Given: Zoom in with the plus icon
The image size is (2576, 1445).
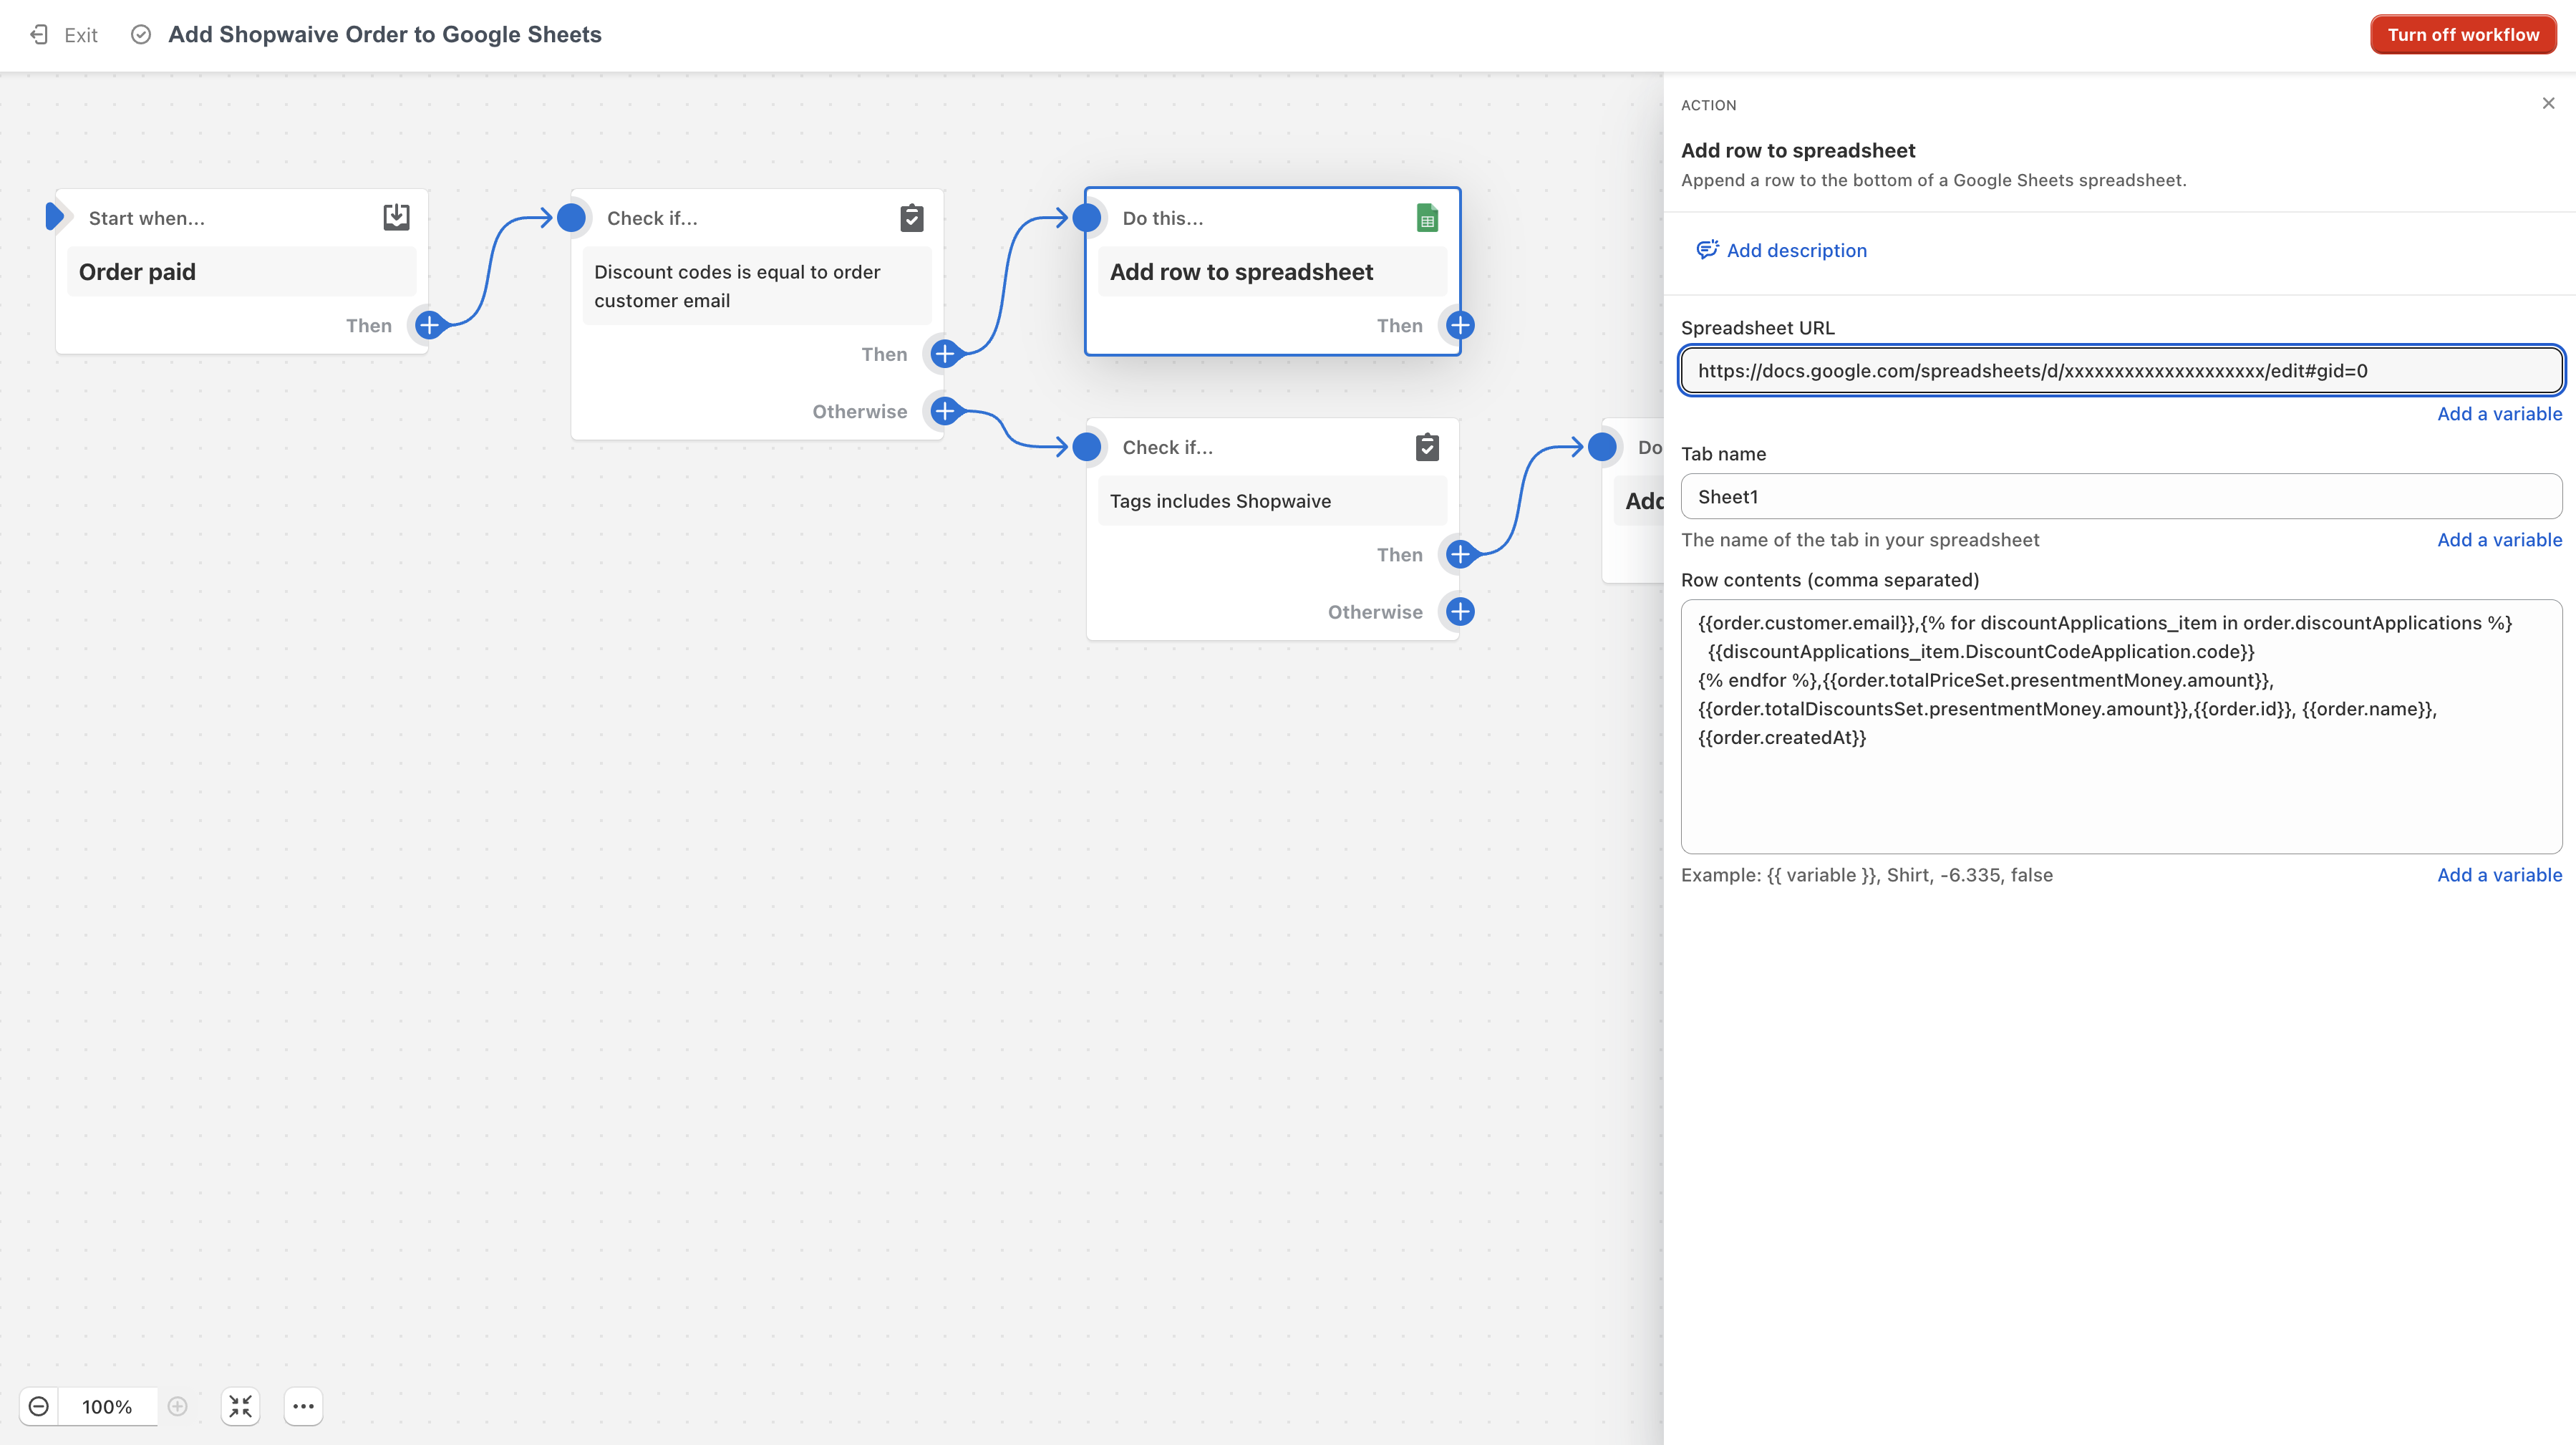Looking at the screenshot, I should coord(178,1406).
